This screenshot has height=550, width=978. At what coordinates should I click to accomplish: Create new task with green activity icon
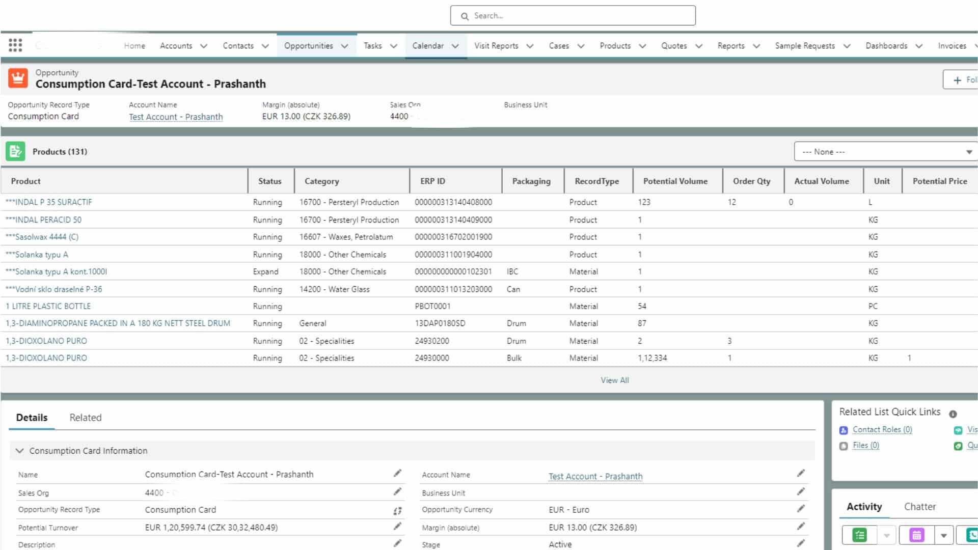point(860,535)
